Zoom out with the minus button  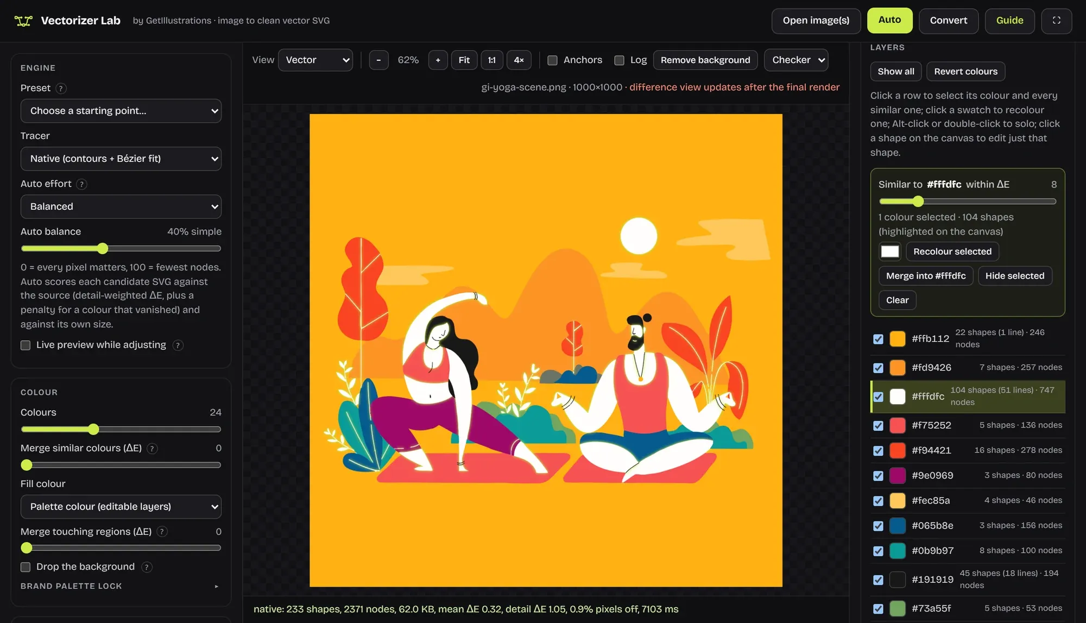pos(378,60)
